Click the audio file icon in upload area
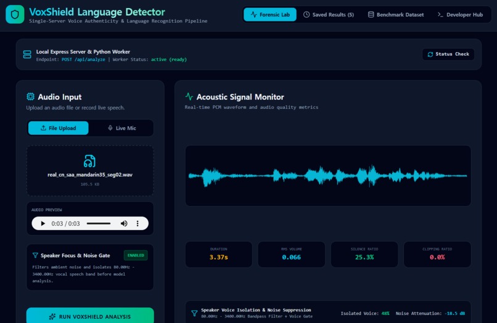Screen dimensions: 497x323 click(89, 161)
